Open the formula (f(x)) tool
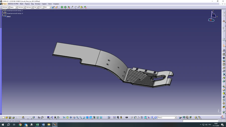This screenshot has width=226, height=127. click(x=39, y=117)
